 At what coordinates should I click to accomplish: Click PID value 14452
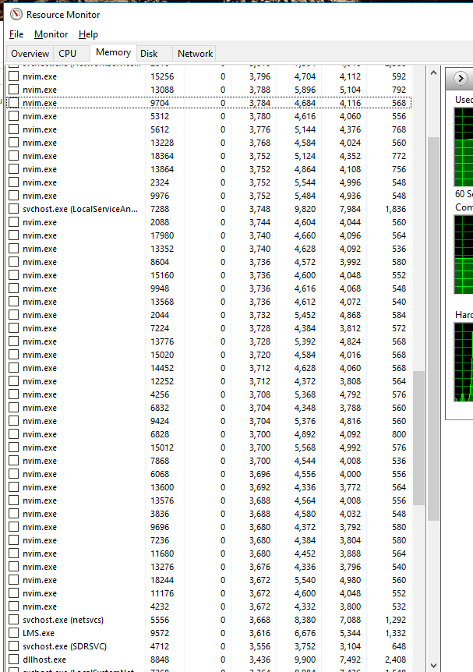(162, 368)
